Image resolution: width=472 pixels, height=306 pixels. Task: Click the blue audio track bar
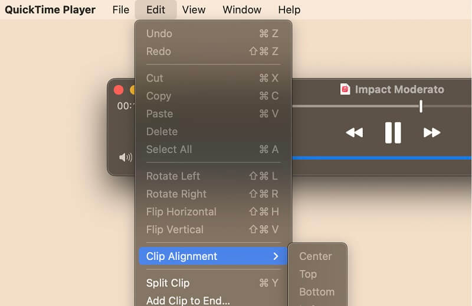coord(382,158)
